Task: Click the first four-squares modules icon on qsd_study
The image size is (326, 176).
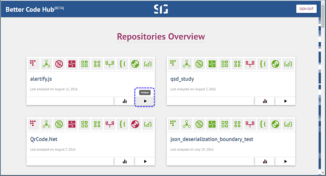Action: pos(225,64)
